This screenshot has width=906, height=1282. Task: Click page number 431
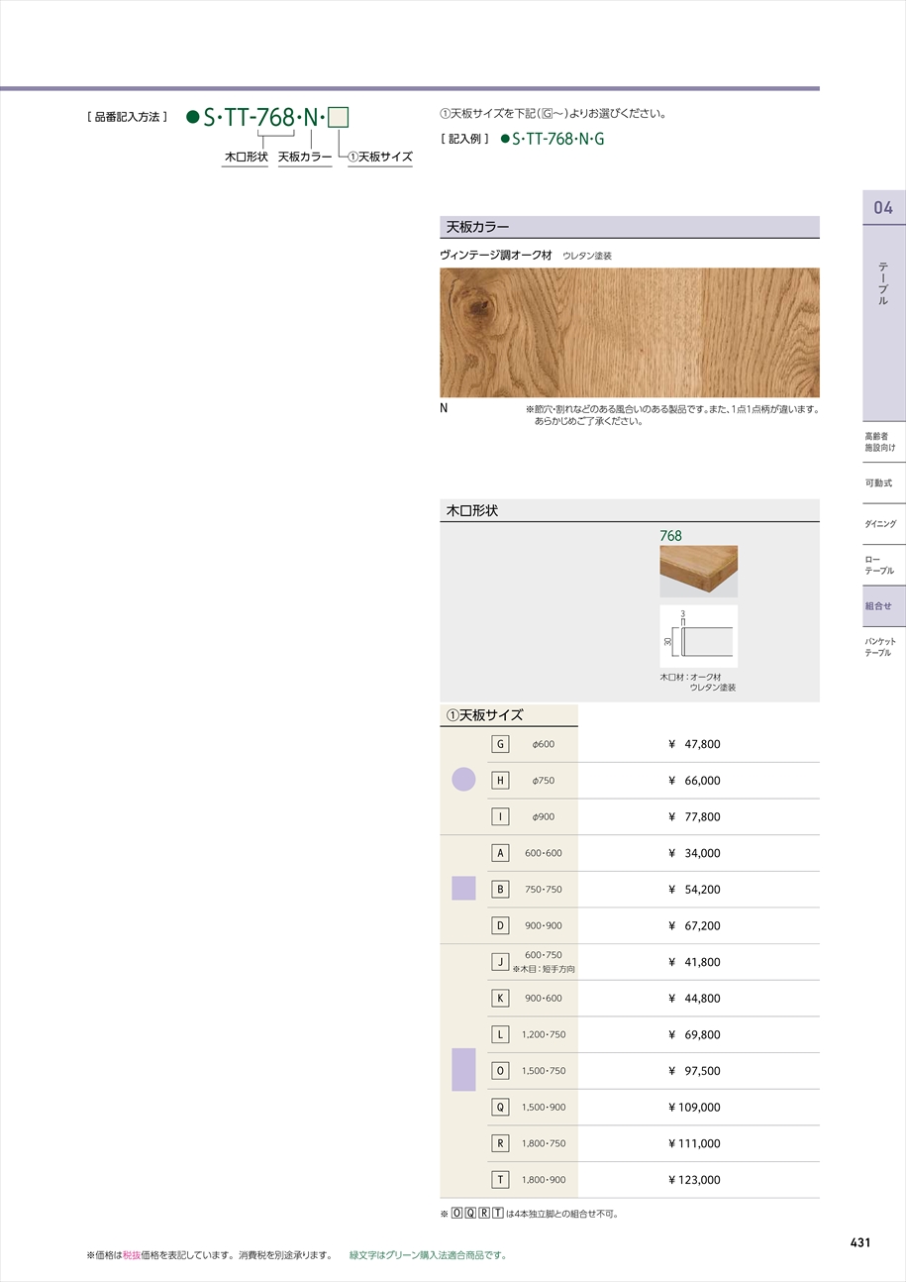860,1242
